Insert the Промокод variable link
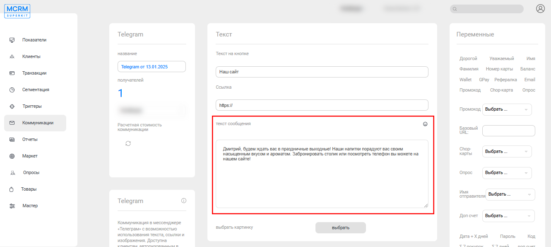551x247 pixels. (x=470, y=90)
